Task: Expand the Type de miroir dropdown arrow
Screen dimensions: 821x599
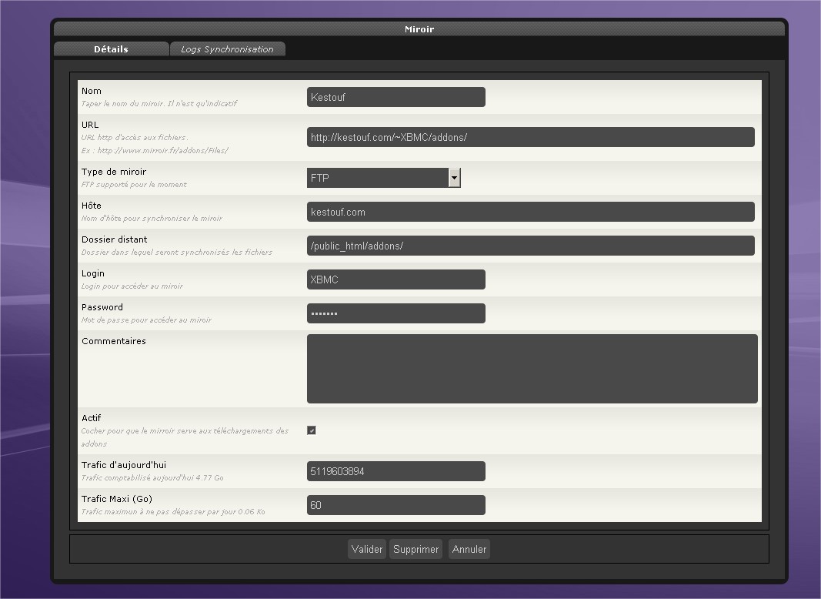Action: click(454, 178)
